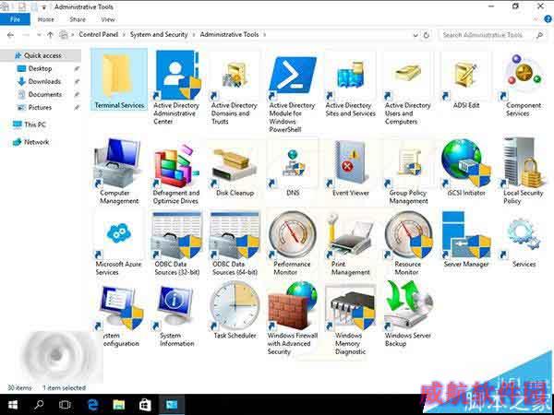This screenshot has width=554, height=415.
Task: Select System and Security in the breadcrumb
Action: (x=159, y=34)
